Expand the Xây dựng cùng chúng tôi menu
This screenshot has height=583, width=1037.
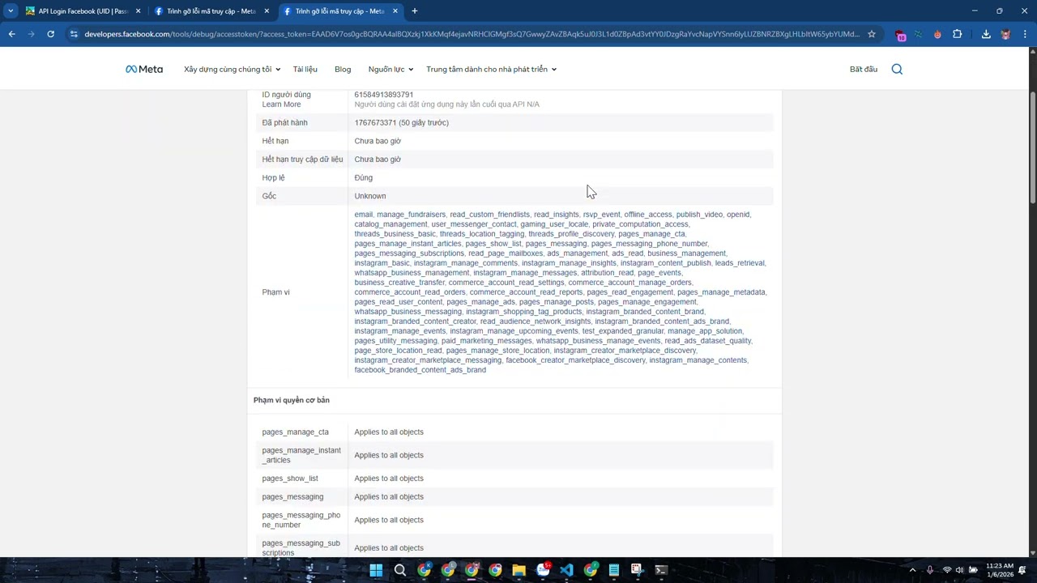(232, 70)
